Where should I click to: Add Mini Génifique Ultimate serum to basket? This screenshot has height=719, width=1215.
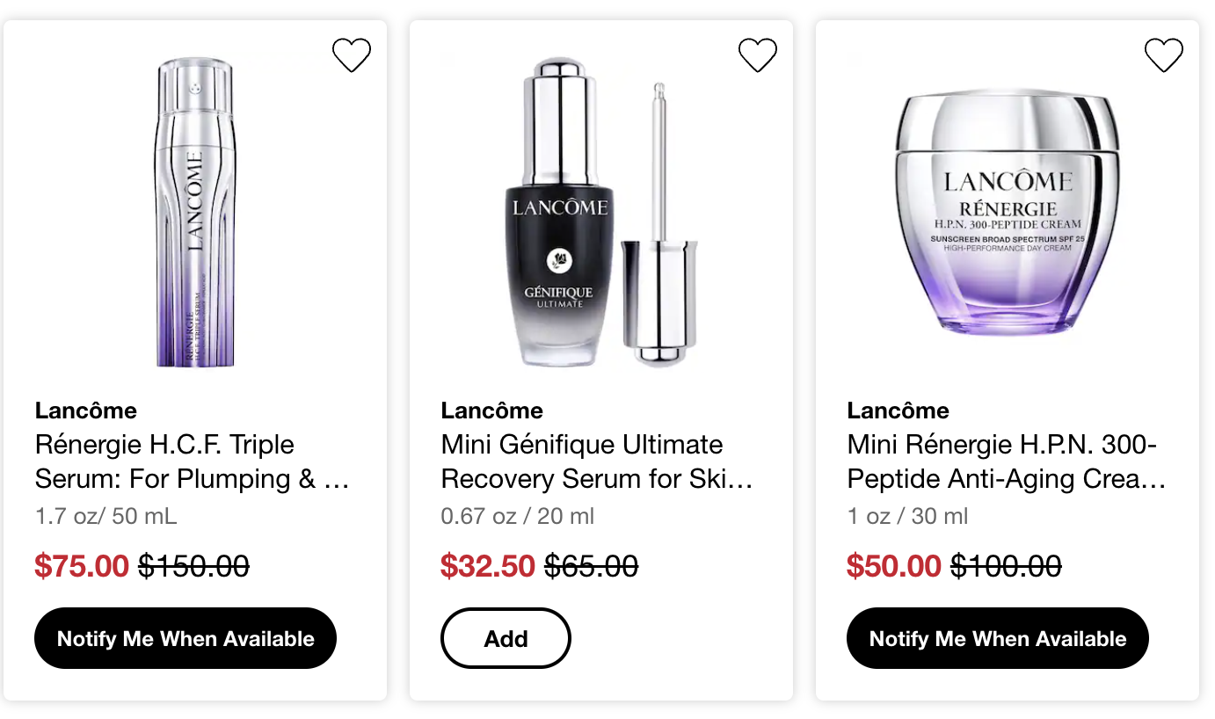coord(506,638)
